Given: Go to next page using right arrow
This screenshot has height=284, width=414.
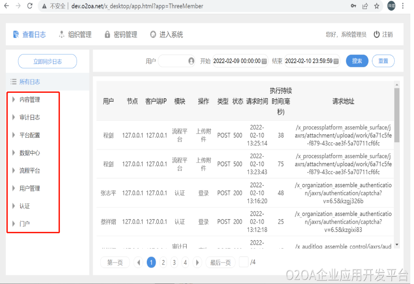Looking at the screenshot, I should (x=197, y=263).
